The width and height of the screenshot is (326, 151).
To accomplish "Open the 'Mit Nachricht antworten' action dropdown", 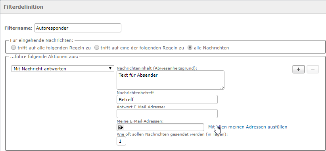I will pyautogui.click(x=63, y=69).
